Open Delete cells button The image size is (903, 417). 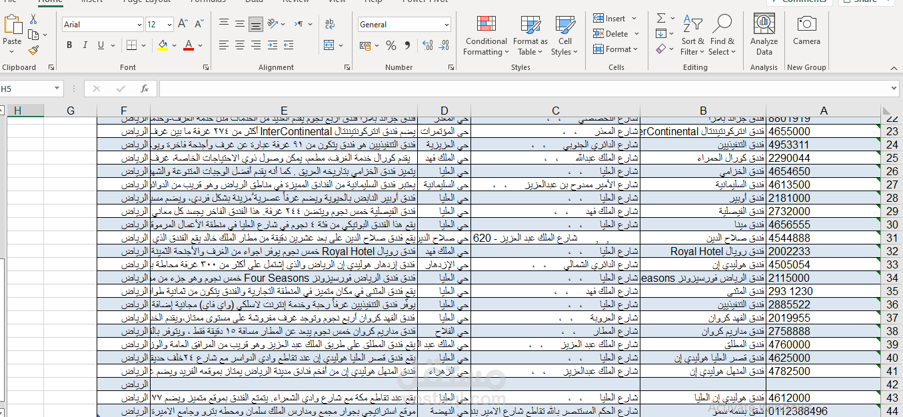pos(616,33)
